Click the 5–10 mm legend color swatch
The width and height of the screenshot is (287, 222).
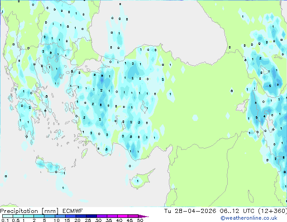click(x=49, y=216)
